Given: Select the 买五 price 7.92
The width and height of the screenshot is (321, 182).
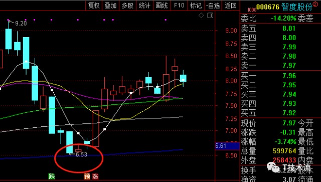Looking at the screenshot, I should [289, 113].
